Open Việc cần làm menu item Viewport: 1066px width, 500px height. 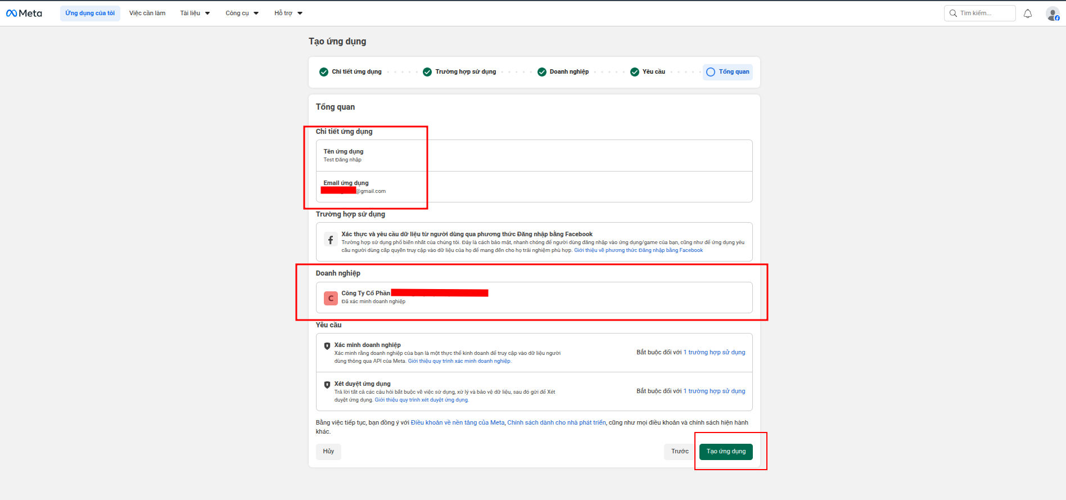(x=147, y=13)
